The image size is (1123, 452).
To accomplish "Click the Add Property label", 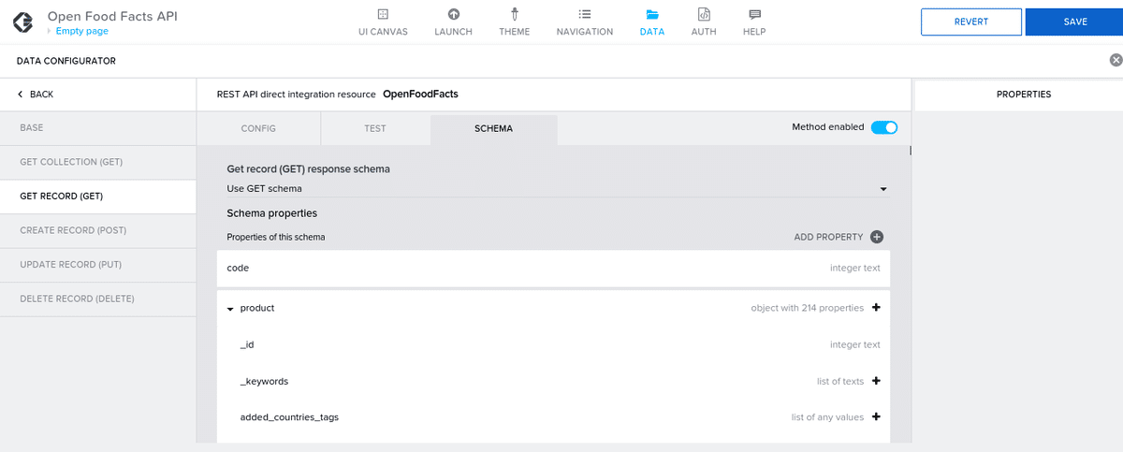I will (828, 237).
